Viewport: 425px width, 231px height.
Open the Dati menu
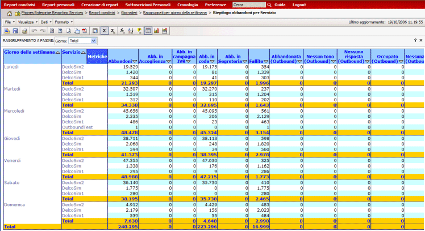click(46, 22)
